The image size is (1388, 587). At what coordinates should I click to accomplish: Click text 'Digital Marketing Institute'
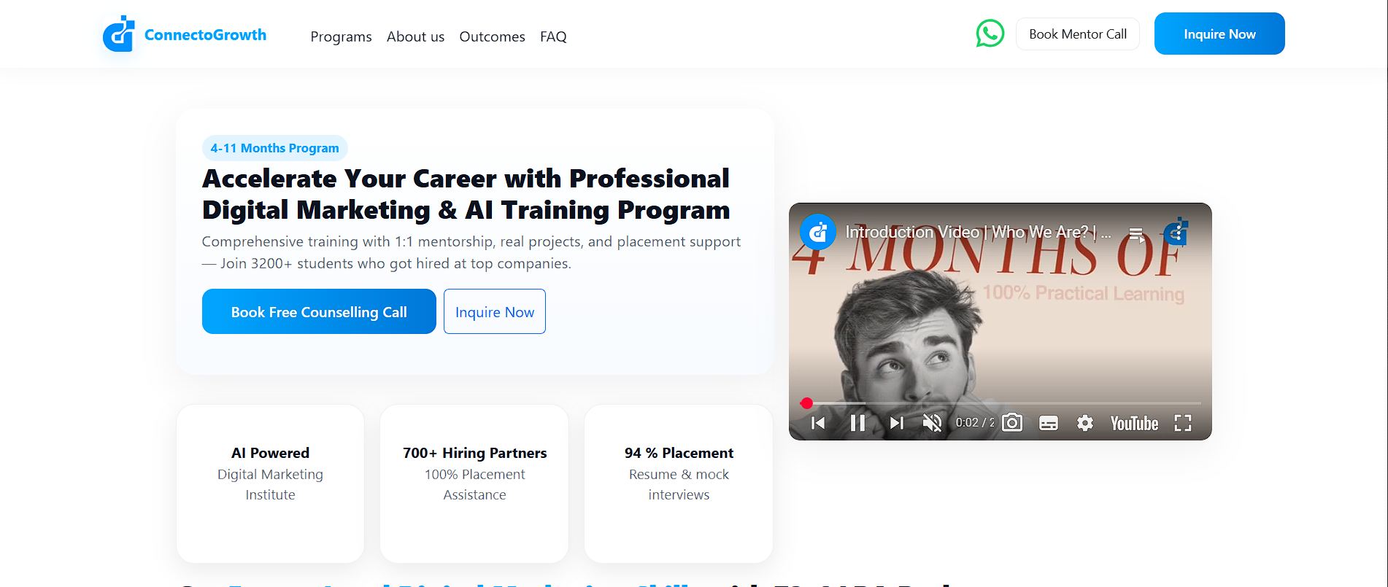[270, 484]
